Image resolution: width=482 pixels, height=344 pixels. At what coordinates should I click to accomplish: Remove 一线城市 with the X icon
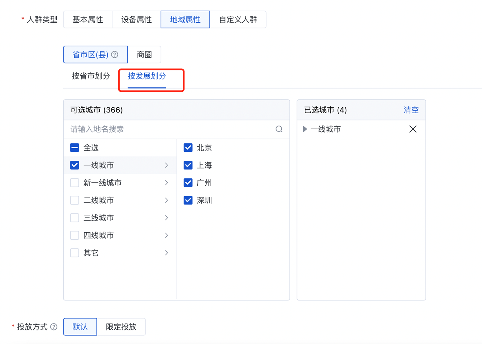[413, 129]
